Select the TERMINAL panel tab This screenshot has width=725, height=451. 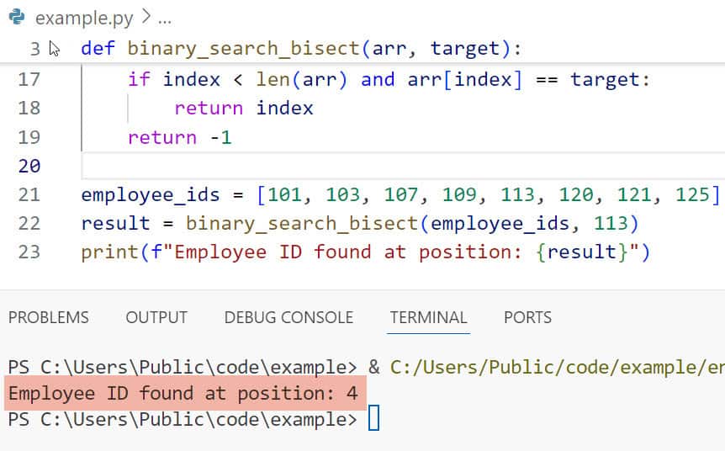pyautogui.click(x=429, y=317)
